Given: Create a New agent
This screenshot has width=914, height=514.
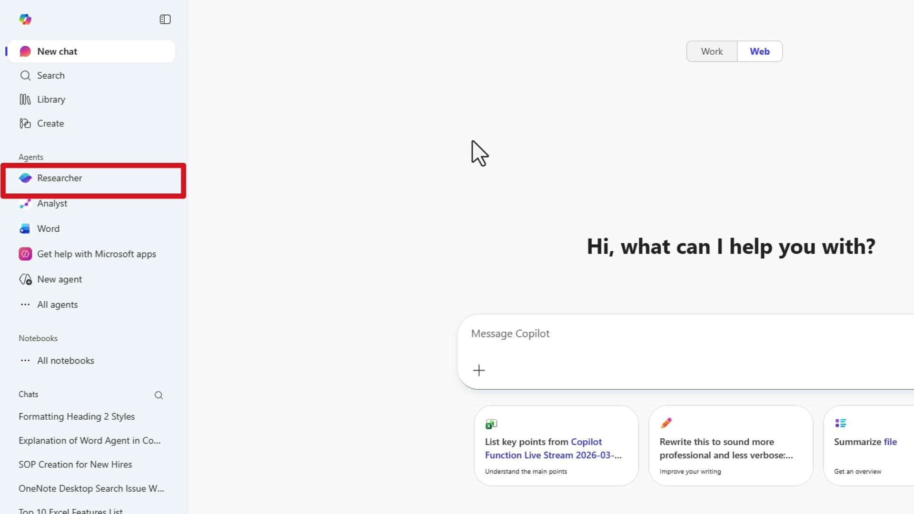Looking at the screenshot, I should point(60,279).
